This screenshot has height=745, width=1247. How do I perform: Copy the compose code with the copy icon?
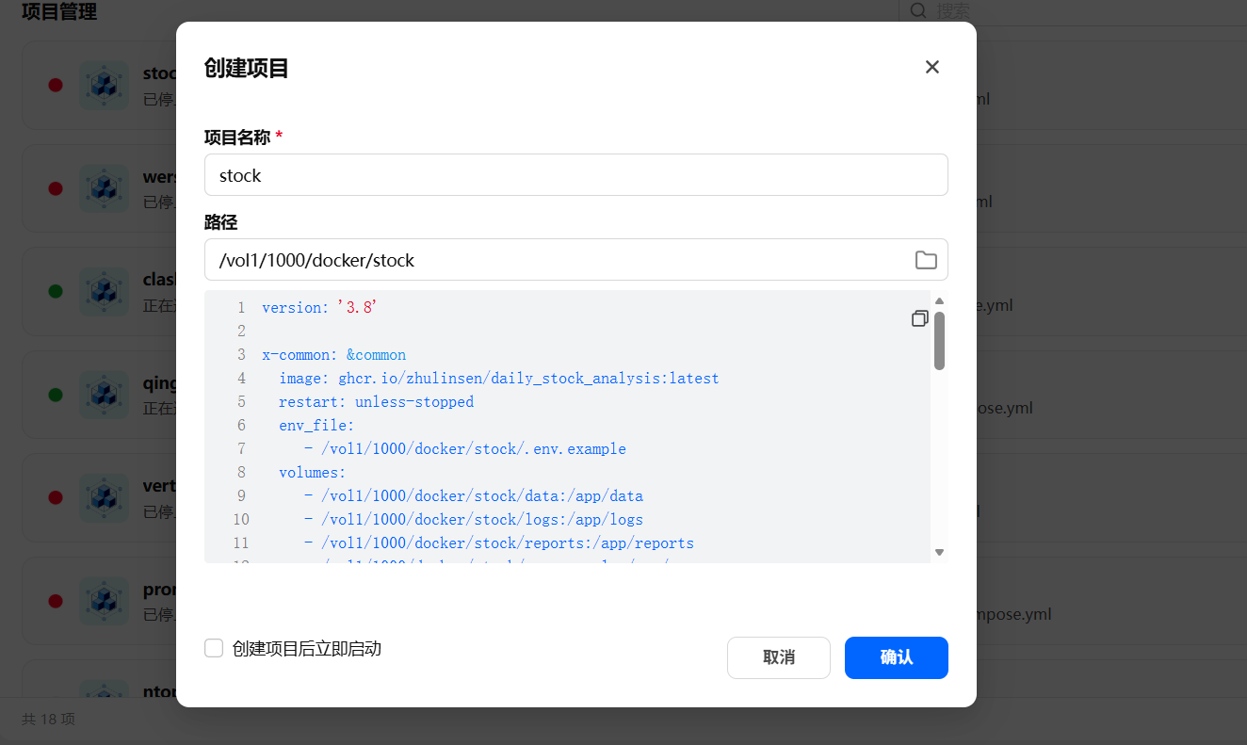click(x=920, y=318)
